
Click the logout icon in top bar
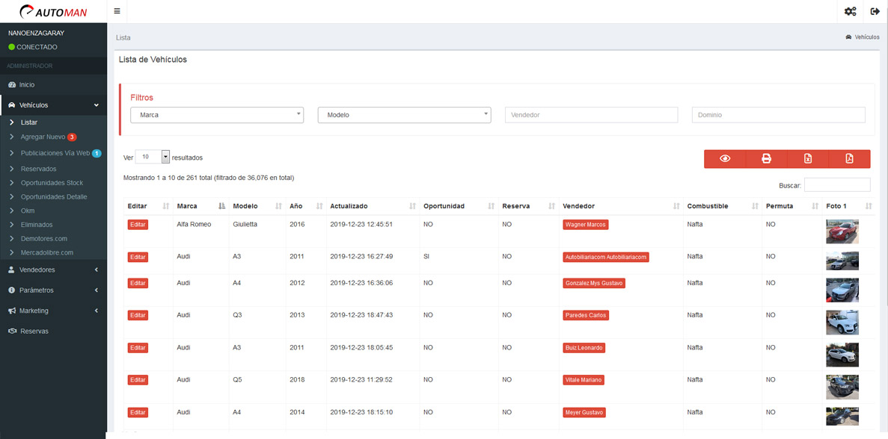click(875, 11)
